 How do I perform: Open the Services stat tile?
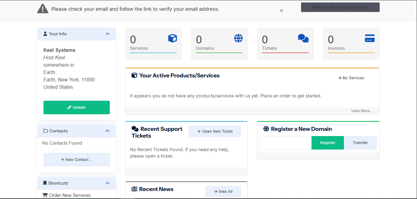[154, 44]
